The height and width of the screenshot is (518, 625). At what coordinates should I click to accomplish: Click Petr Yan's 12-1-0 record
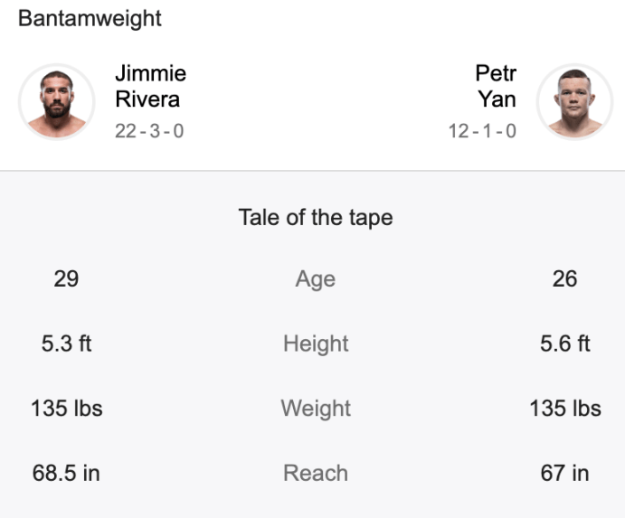(x=482, y=131)
